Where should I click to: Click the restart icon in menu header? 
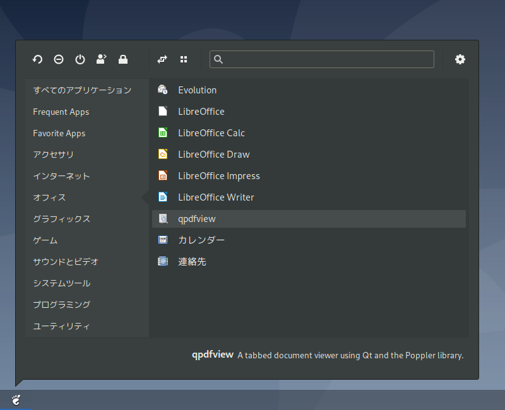point(37,59)
